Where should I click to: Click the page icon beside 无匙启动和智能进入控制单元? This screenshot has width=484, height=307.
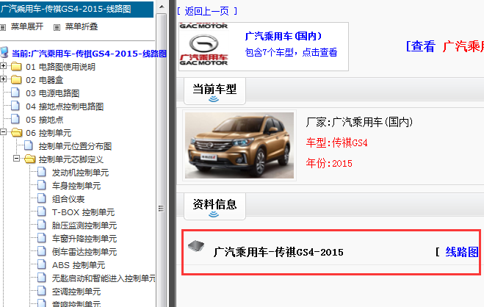(x=42, y=278)
